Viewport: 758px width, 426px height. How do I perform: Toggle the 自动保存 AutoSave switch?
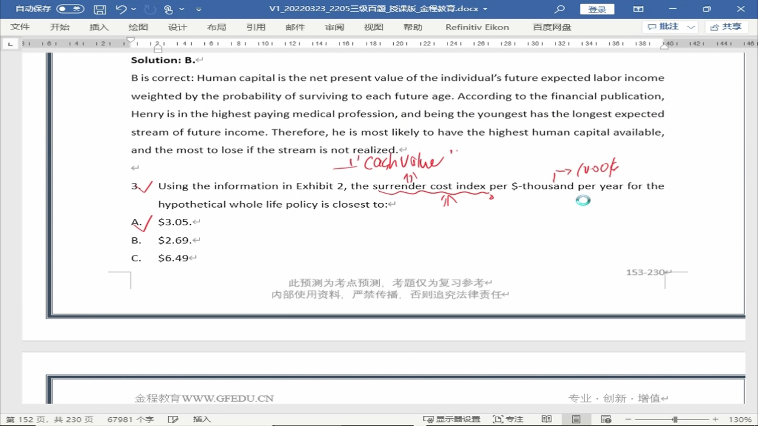[x=70, y=9]
